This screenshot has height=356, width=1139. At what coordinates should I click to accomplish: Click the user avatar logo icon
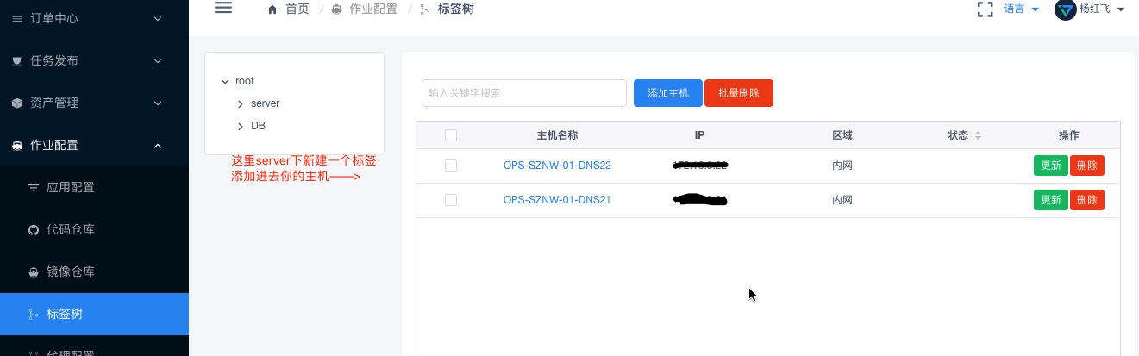tap(1066, 9)
